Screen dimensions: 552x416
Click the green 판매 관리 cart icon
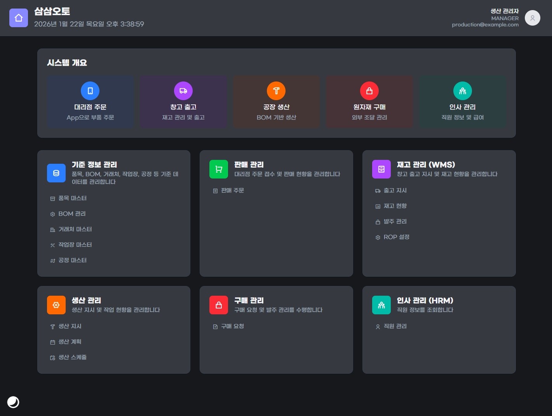pyautogui.click(x=219, y=169)
